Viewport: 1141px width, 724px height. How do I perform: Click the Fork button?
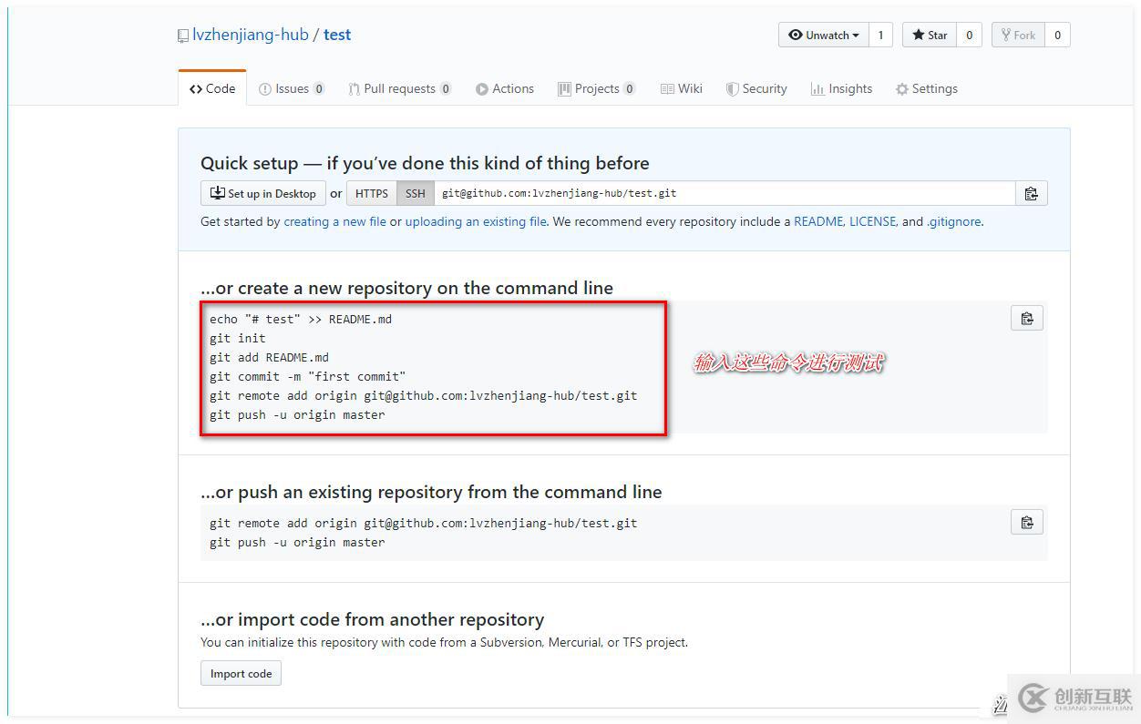[x=1018, y=35]
